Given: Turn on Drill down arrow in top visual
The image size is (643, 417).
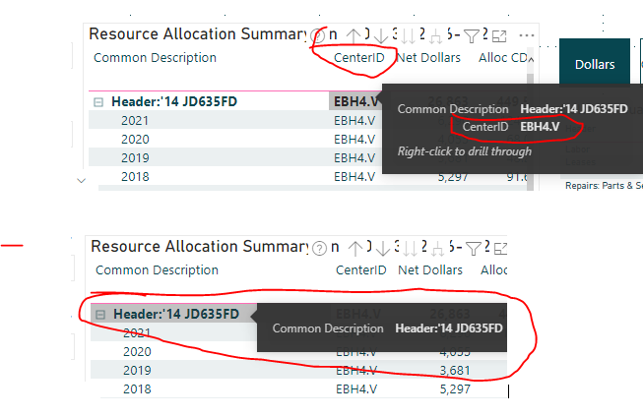Looking at the screenshot, I should click(x=381, y=36).
